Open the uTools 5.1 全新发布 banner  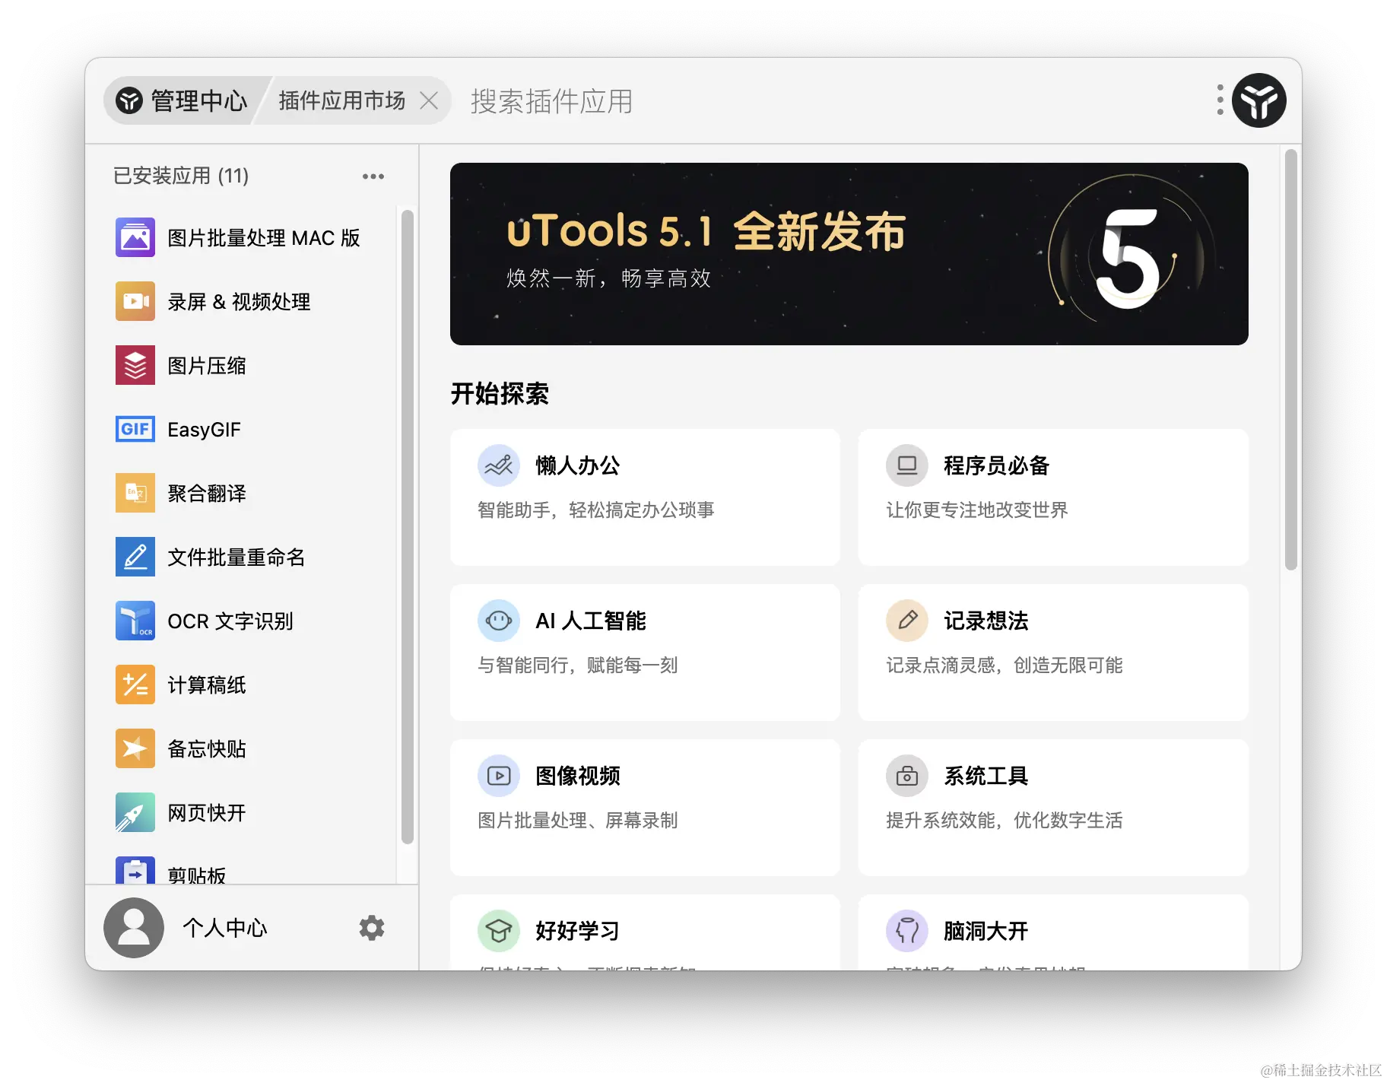849,254
